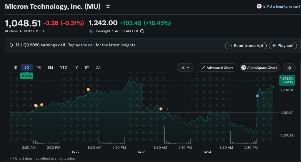The height and width of the screenshot is (162, 301).
Task: Click the +193.49 (+18.45%) overnight change
Action: click(x=145, y=23)
